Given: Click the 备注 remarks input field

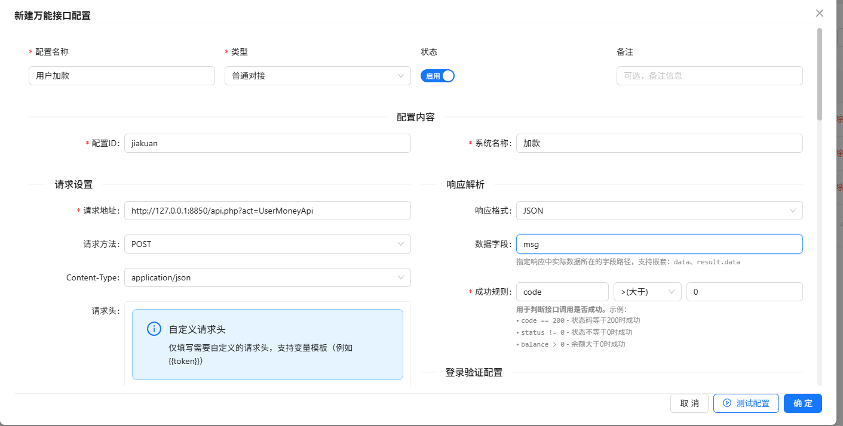Looking at the screenshot, I should (709, 76).
